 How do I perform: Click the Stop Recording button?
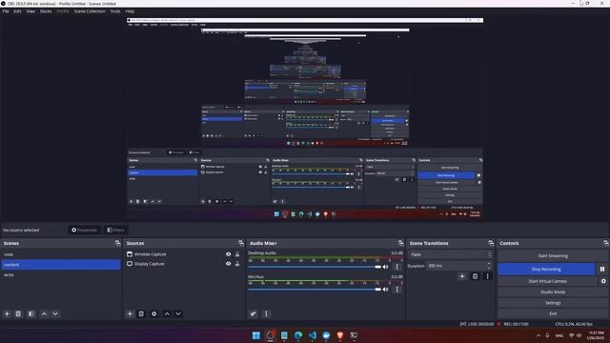coord(546,269)
